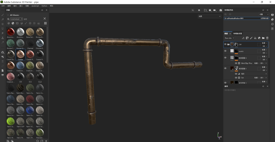Viewport: 275px width, 142px height.
Task: Select the Paint brush tool in left toolbar
Action: coord(3,15)
